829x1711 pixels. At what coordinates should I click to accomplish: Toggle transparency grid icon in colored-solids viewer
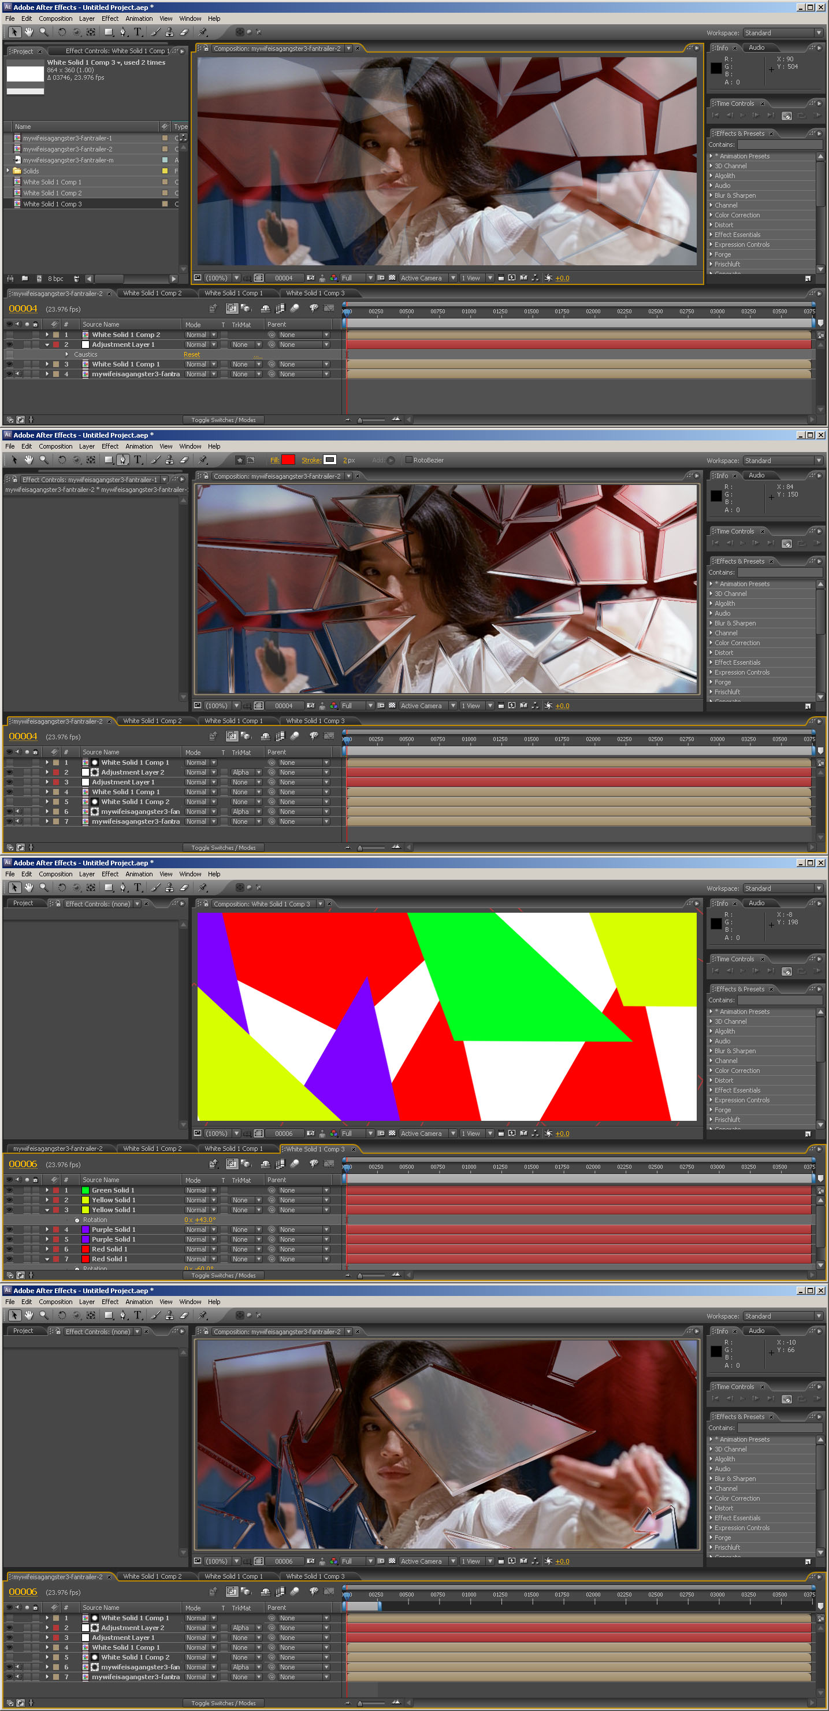pyautogui.click(x=392, y=1133)
